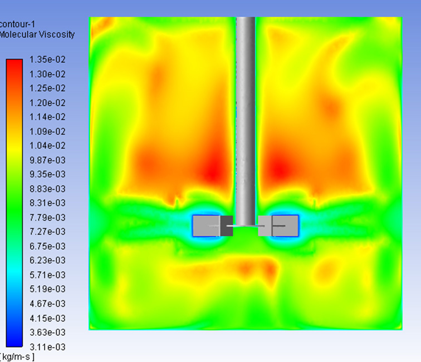This screenshot has width=421, height=362.
Task: Click the 9.35e-03 legend label
Action: pyautogui.click(x=47, y=174)
